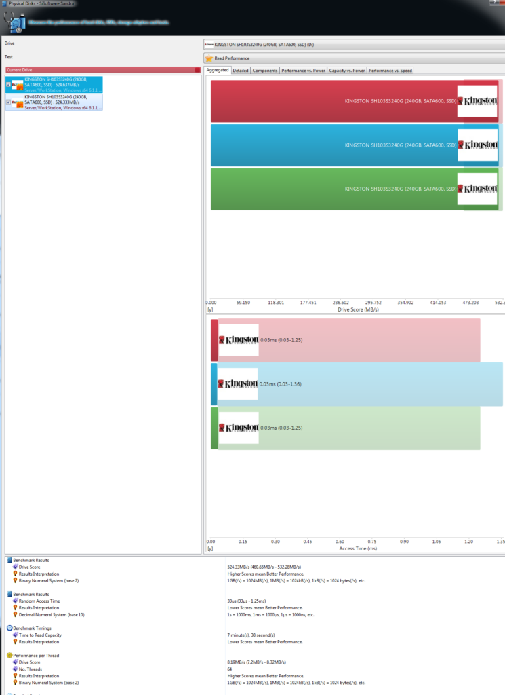Select the Random Access Time row
The image size is (505, 695).
coord(39,601)
